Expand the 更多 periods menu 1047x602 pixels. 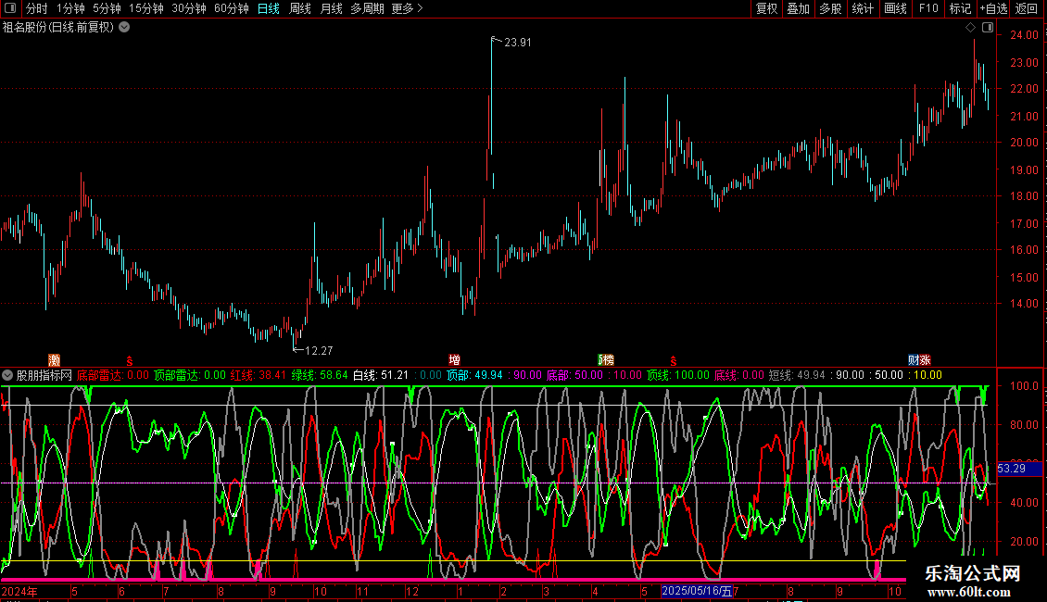pos(407,8)
